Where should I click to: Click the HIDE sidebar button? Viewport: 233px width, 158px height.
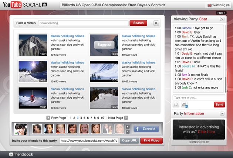pos(221,13)
